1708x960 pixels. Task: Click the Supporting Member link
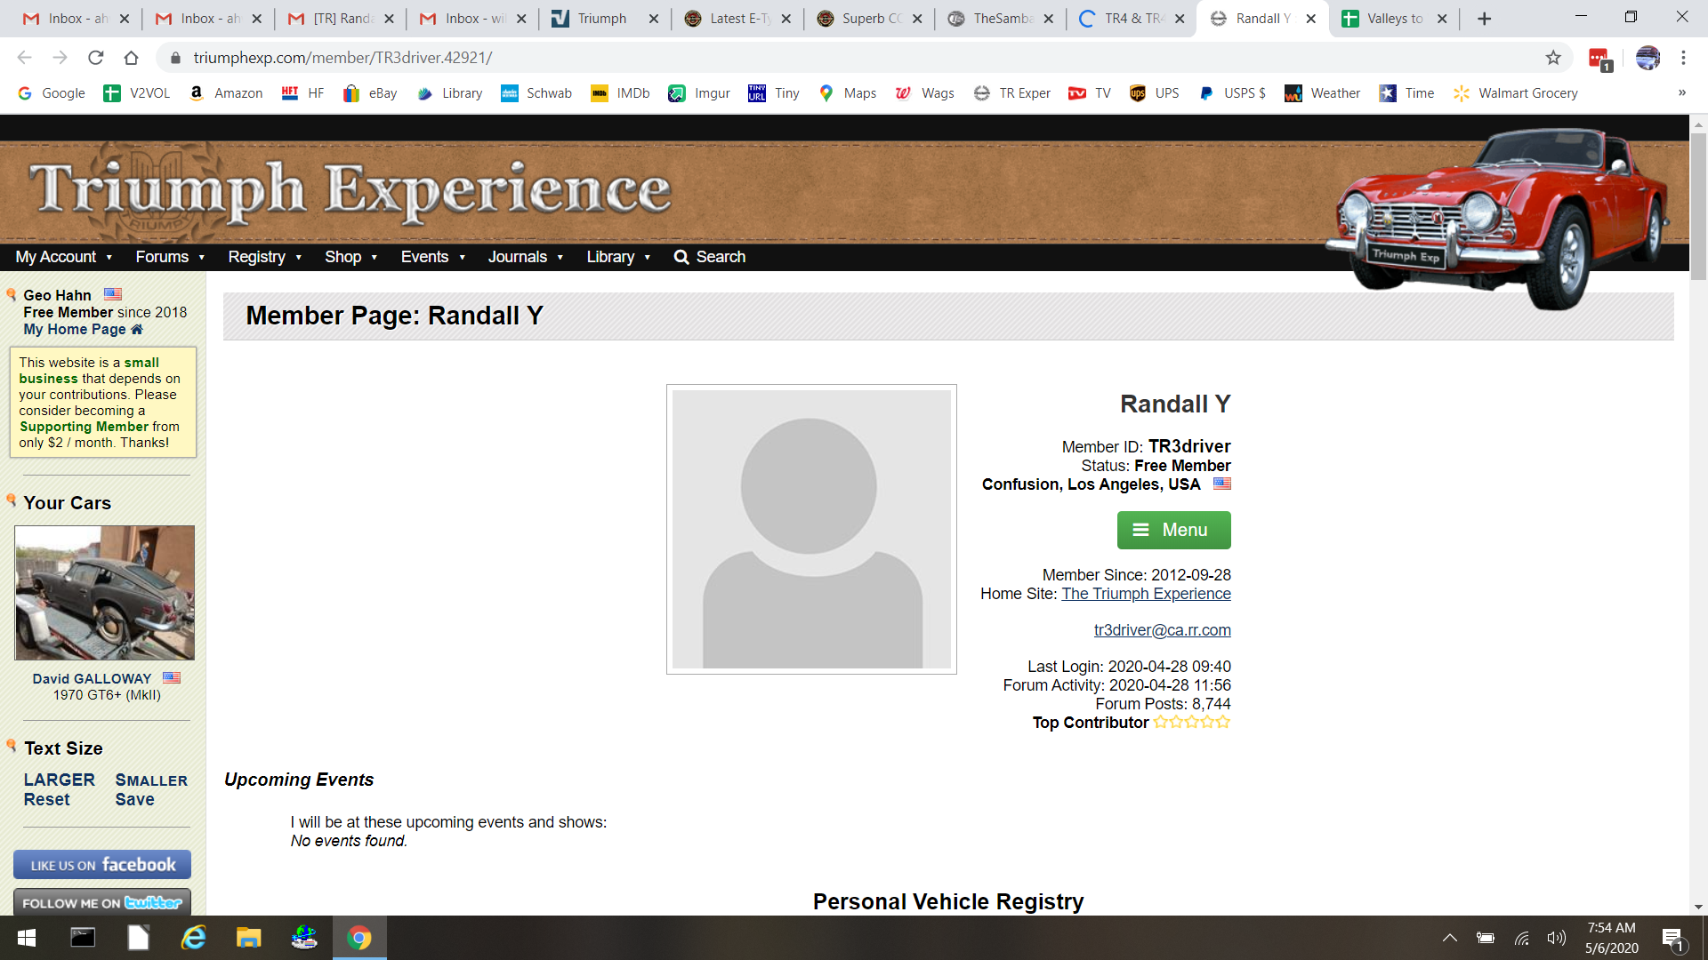[84, 427]
